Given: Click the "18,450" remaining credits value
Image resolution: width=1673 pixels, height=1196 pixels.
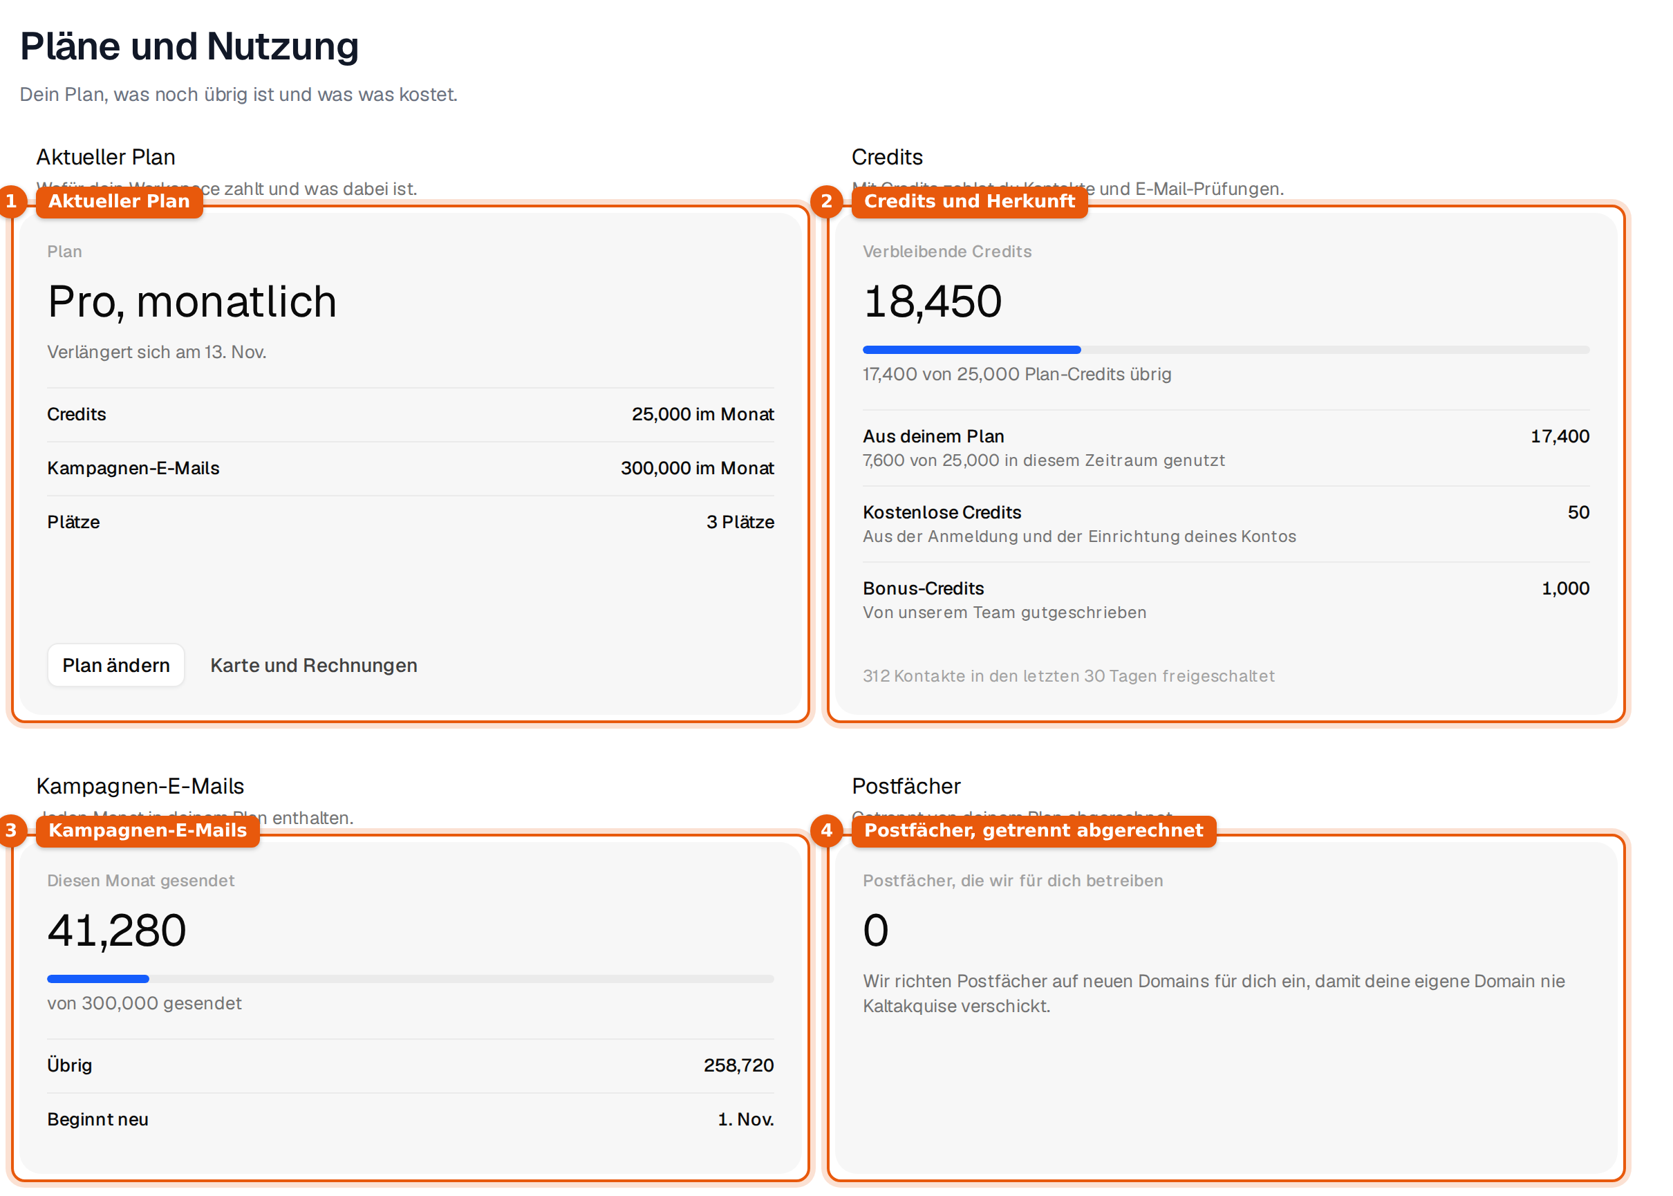Looking at the screenshot, I should click(932, 301).
